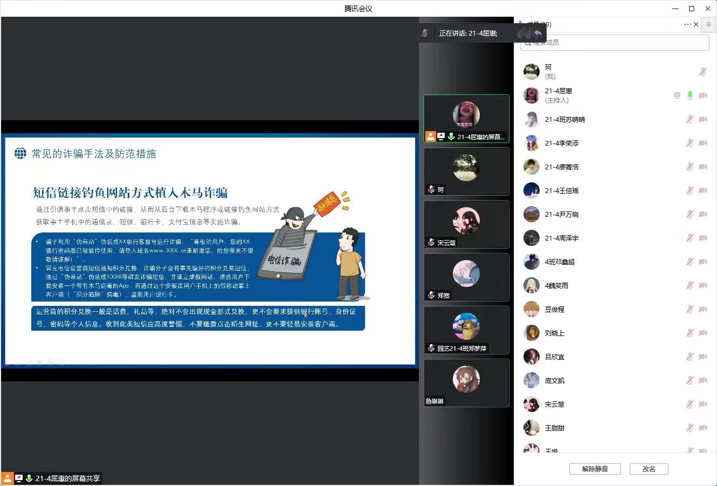Click the 解除静音 button
This screenshot has height=486, width=717.
pyautogui.click(x=595, y=469)
